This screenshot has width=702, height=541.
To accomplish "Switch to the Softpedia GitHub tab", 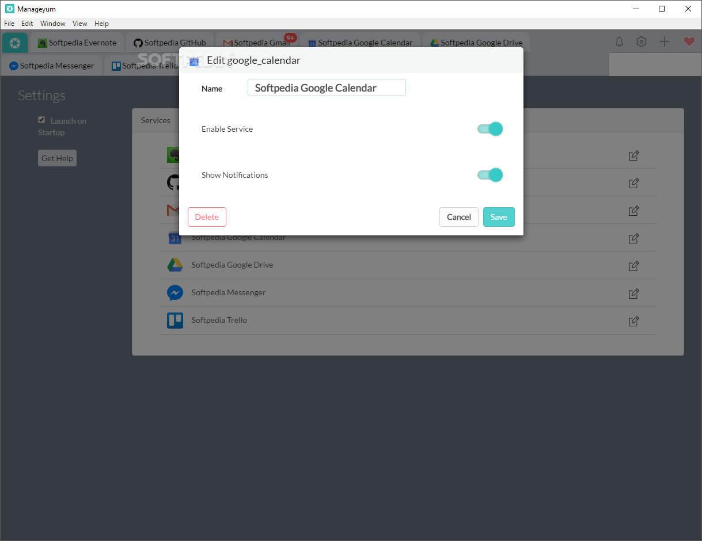I will [x=170, y=43].
